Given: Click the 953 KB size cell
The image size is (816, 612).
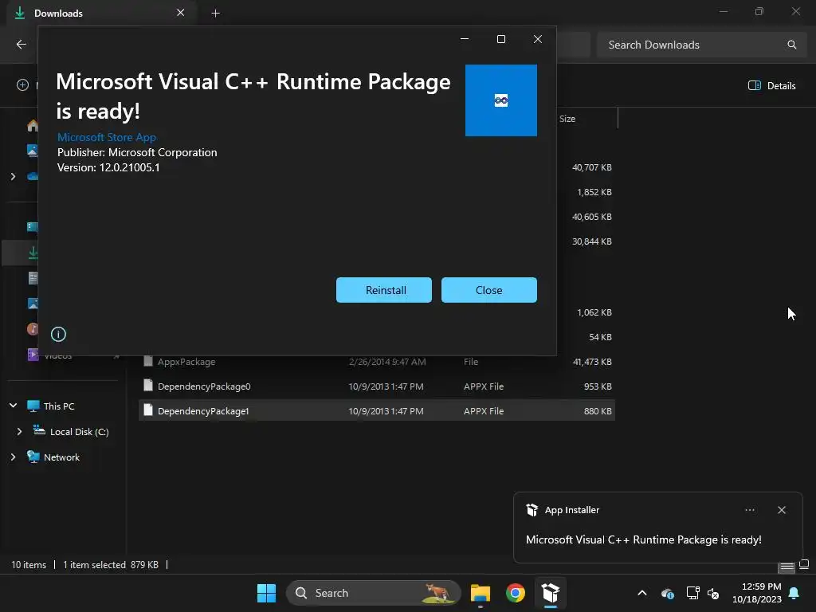Looking at the screenshot, I should [x=598, y=386].
